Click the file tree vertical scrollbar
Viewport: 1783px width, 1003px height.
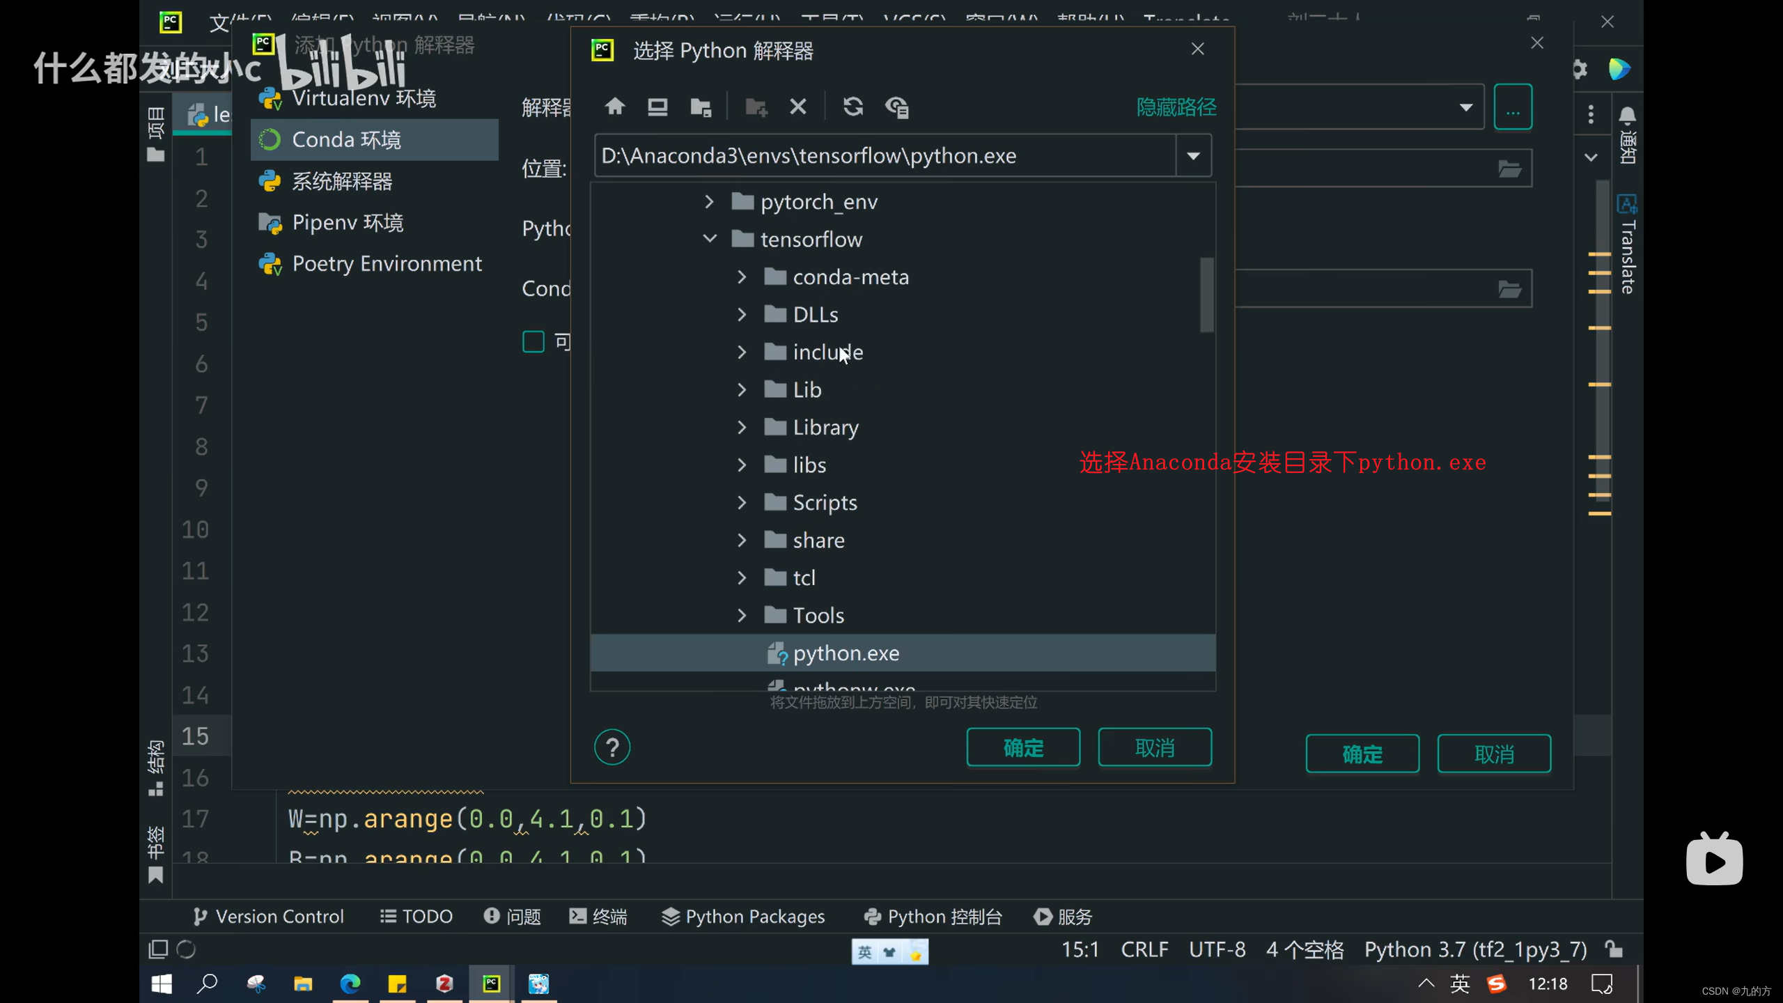(1207, 295)
